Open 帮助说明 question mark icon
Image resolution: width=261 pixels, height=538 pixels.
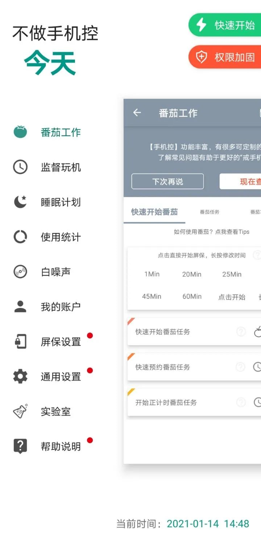point(20,446)
